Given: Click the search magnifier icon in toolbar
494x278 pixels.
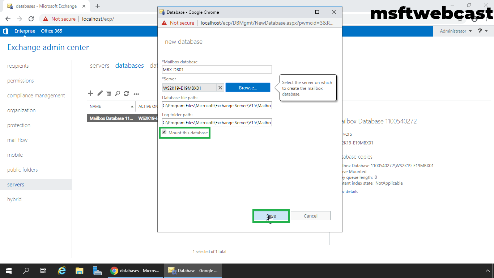Looking at the screenshot, I should click(118, 94).
